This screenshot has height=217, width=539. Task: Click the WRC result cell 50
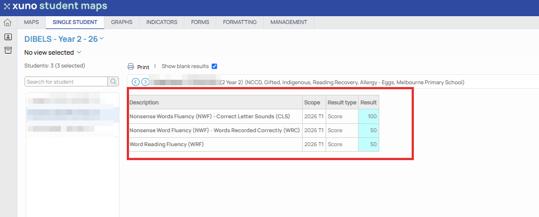[x=369, y=131]
